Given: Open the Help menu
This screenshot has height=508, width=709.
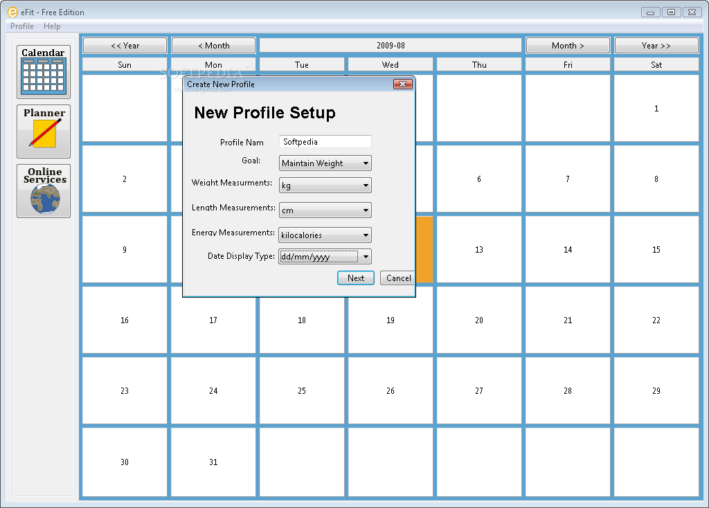Looking at the screenshot, I should click(52, 26).
